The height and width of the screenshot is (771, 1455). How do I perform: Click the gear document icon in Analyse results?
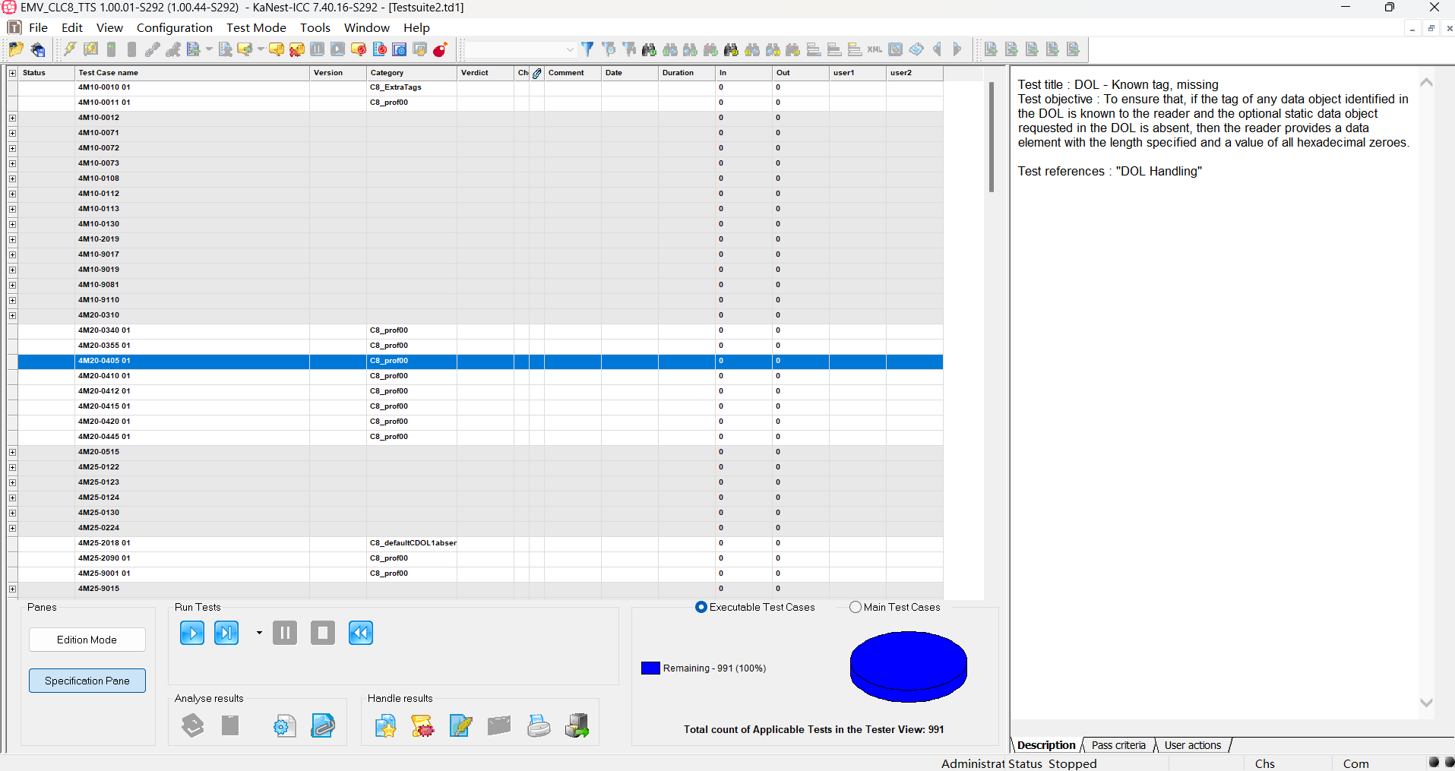(x=285, y=726)
